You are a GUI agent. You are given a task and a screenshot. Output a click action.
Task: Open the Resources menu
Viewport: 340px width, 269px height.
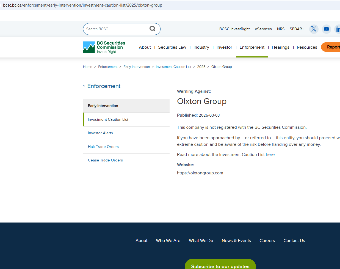pyautogui.click(x=307, y=47)
